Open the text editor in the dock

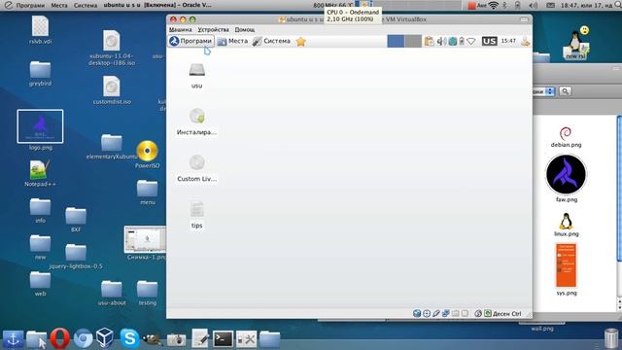click(x=200, y=338)
